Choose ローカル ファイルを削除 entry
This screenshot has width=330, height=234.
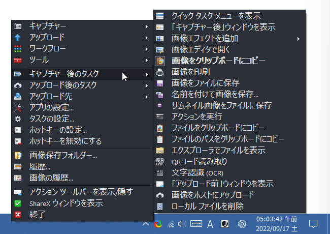pyautogui.click(x=229, y=207)
